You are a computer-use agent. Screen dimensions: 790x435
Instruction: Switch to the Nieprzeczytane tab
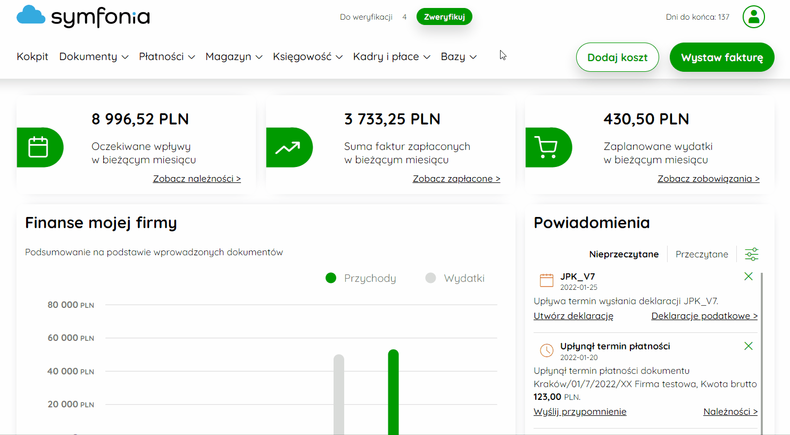click(624, 254)
